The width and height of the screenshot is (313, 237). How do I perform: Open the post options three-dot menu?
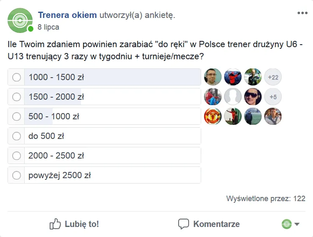coord(302,13)
